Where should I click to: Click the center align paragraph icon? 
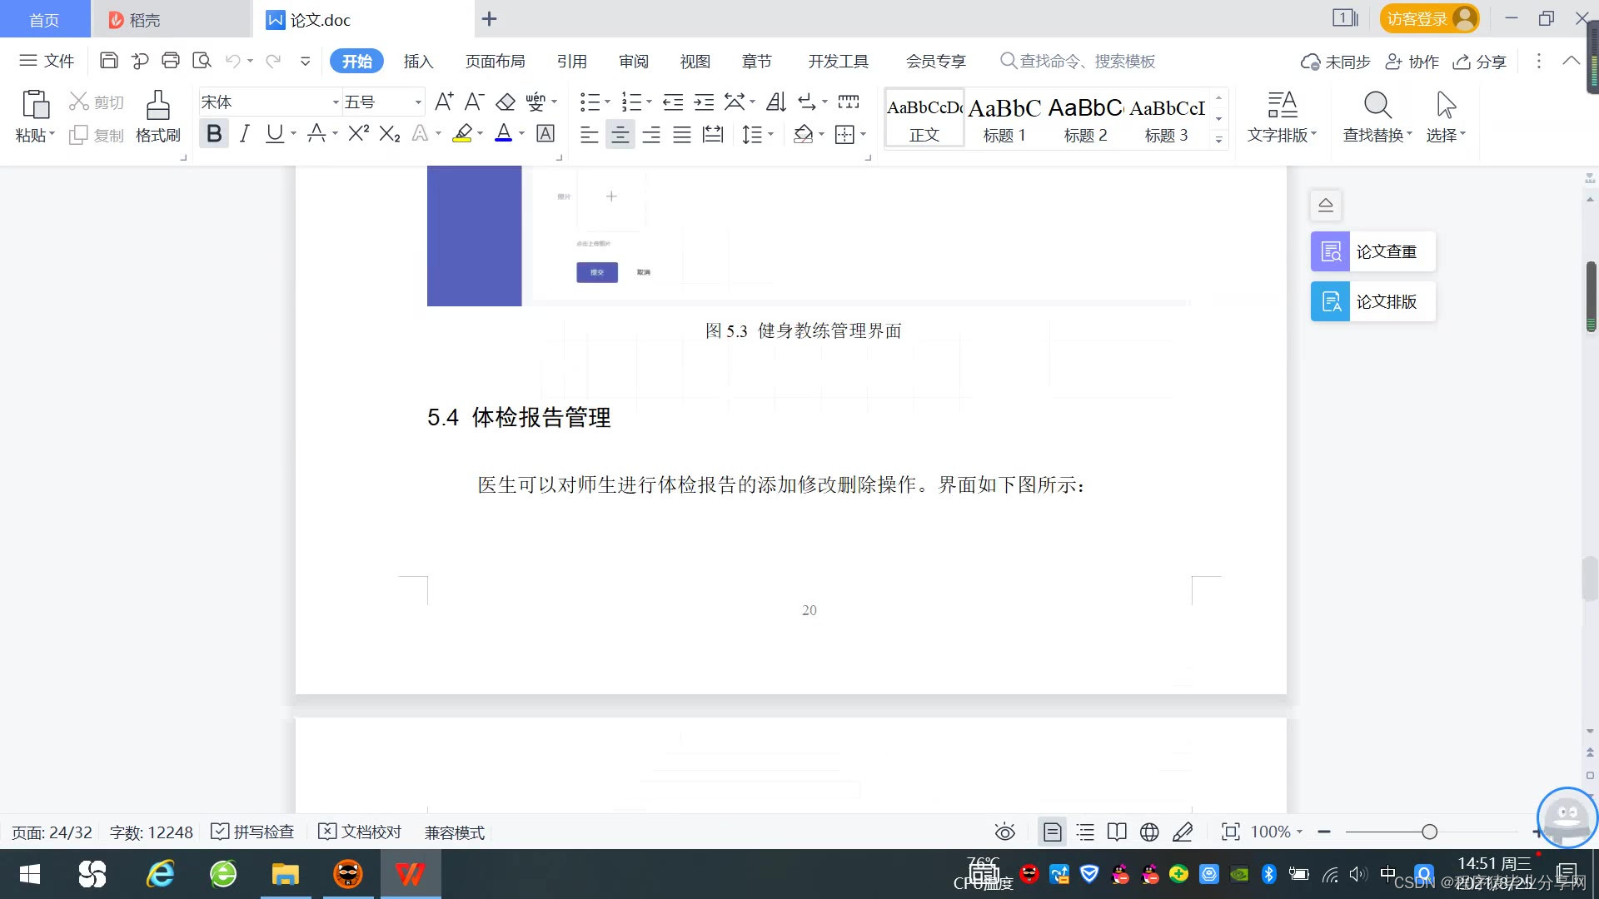[620, 135]
